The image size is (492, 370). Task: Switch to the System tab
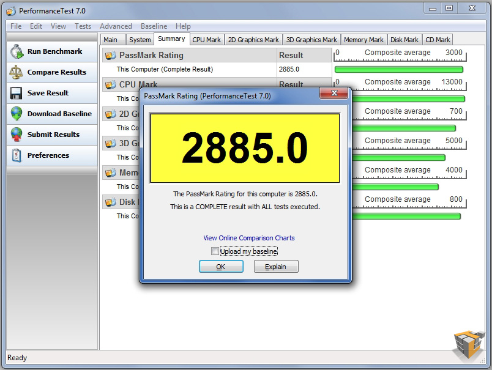coord(140,40)
